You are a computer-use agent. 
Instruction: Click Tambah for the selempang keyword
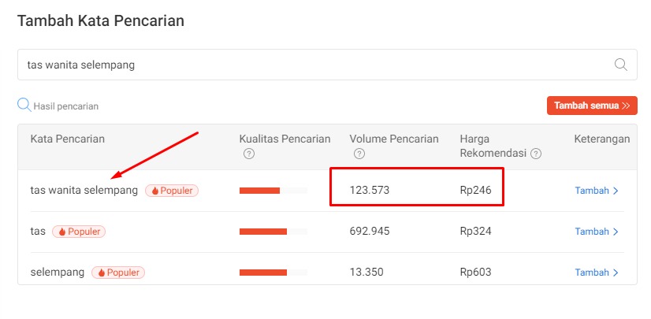click(596, 273)
